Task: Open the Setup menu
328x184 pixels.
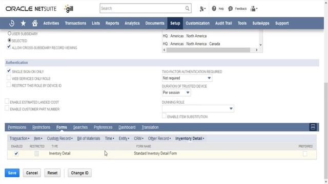Action: (x=175, y=23)
